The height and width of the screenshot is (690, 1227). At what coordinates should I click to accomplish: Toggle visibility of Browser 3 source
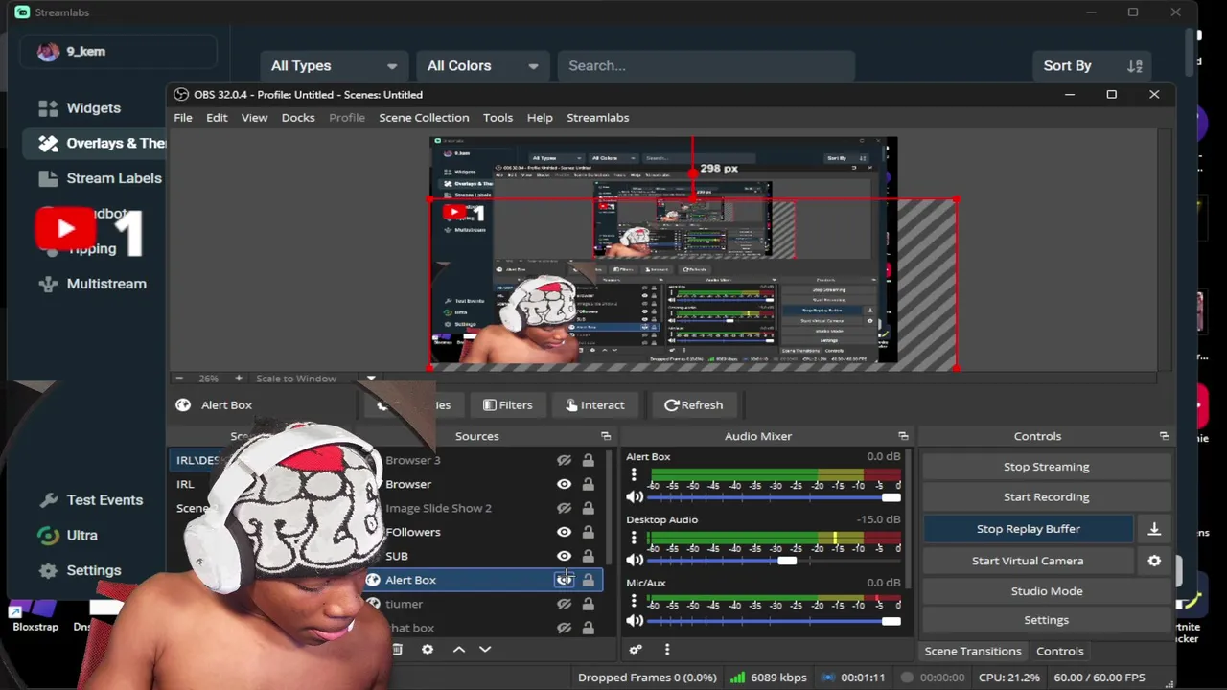[x=564, y=461]
